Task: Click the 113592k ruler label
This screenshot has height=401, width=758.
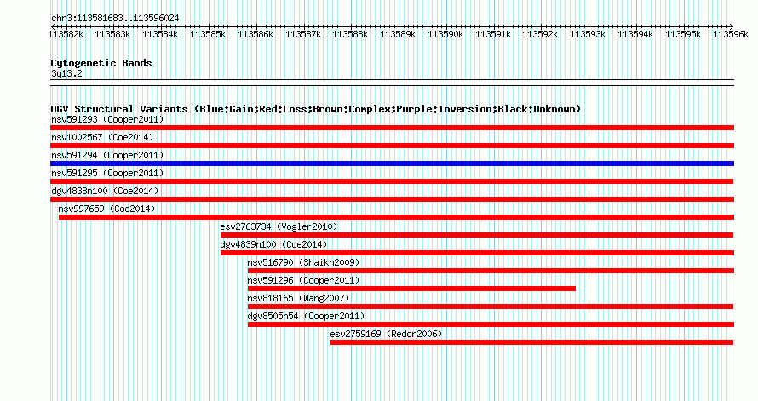Action: (x=540, y=34)
